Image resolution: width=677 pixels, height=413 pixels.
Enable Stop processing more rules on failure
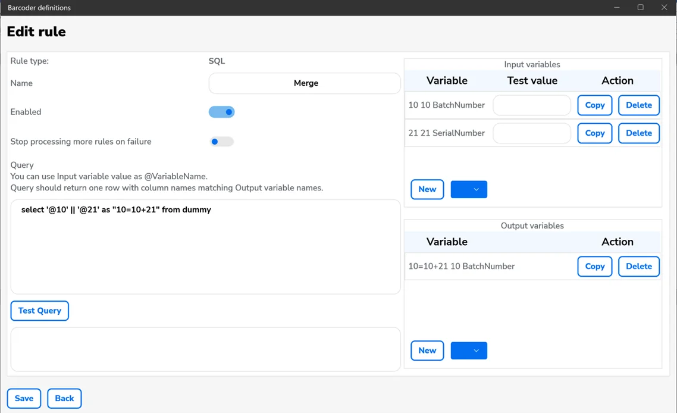[x=221, y=142]
